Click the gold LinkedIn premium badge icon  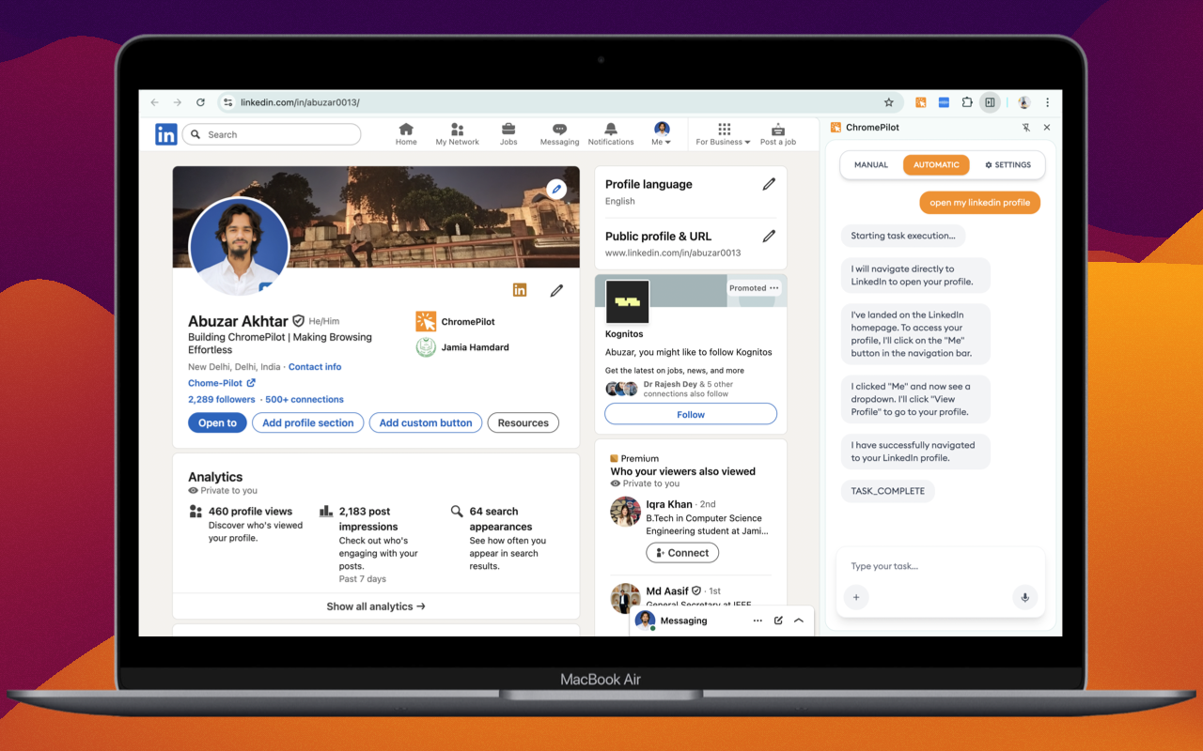point(520,290)
